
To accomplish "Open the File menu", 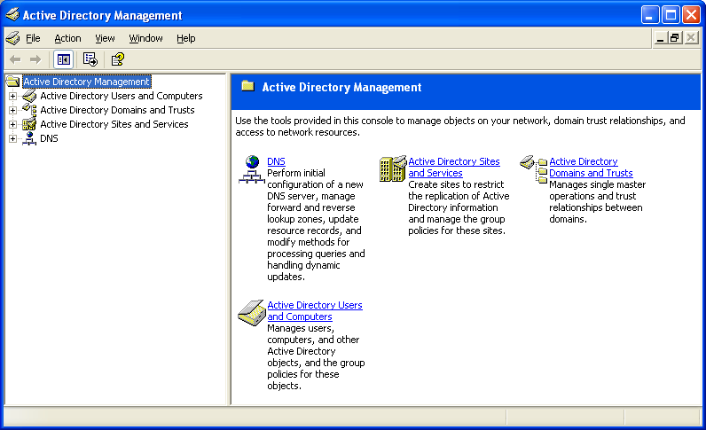I will click(x=33, y=38).
